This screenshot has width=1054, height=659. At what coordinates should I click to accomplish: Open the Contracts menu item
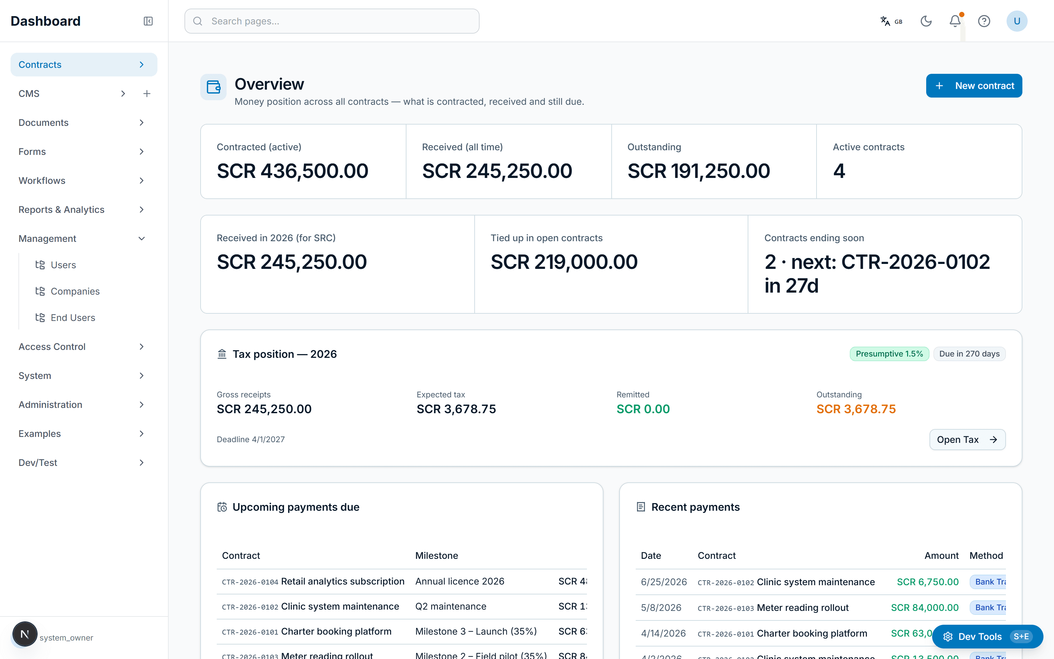[x=84, y=65]
